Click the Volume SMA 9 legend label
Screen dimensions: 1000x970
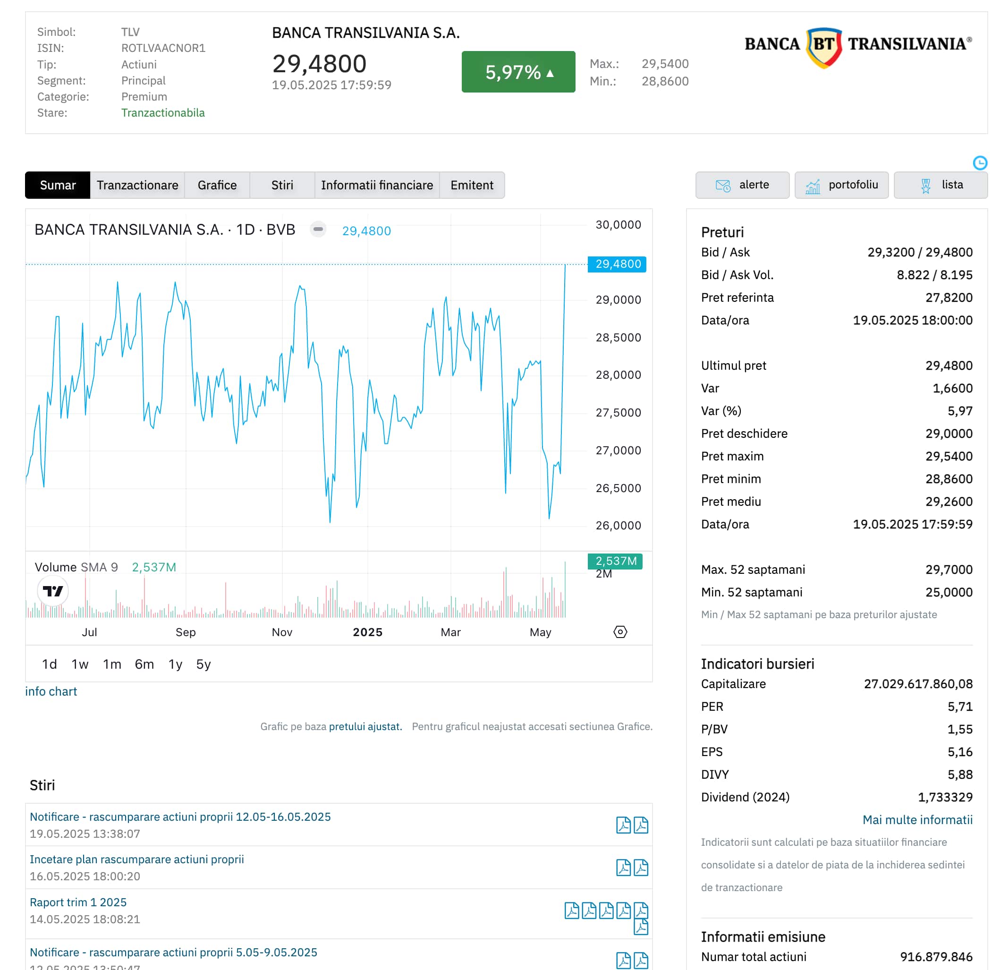click(76, 567)
